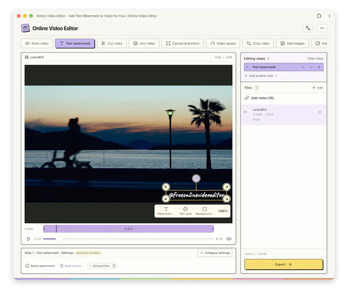Remove cold.MP4 from files list
Image resolution: width=348 pixels, height=296 pixels.
point(320,112)
